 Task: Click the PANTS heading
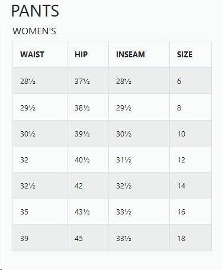pos(35,11)
